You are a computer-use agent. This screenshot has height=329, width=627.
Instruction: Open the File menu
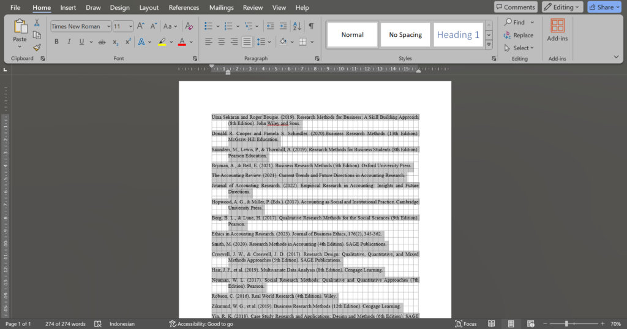[15, 7]
